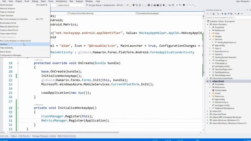Image resolution: width=251 pixels, height=141 pixels.
Task: Open the Window menu
Action: [89, 1]
